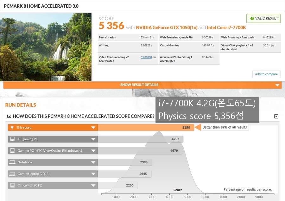Image resolution: width=285 pixels, height=201 pixels.
Task: Expand the This score dropdown arrow
Action: (93, 128)
